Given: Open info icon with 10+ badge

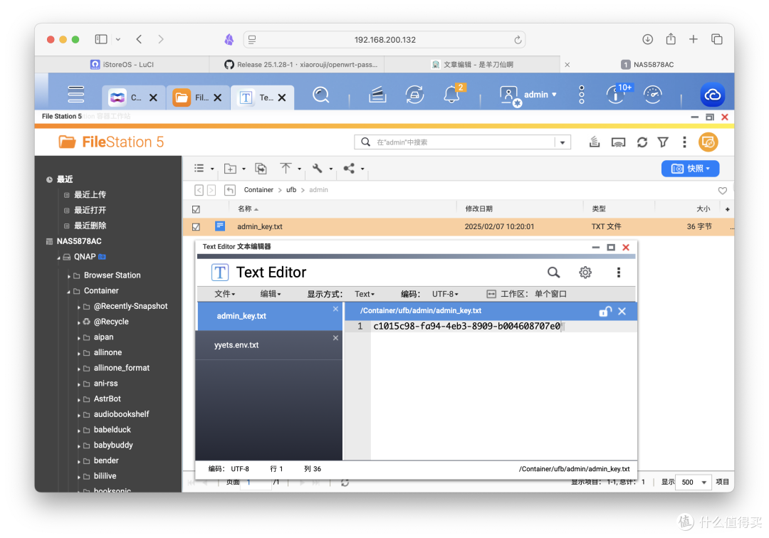Looking at the screenshot, I should 615,94.
